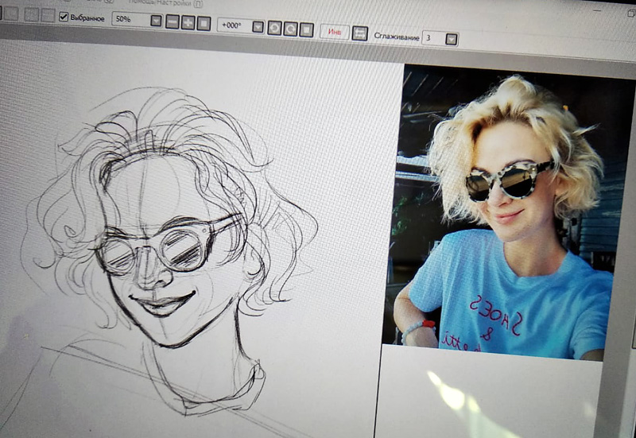636x438 pixels.
Task: Click the Сглаживание label
Action: click(x=396, y=36)
